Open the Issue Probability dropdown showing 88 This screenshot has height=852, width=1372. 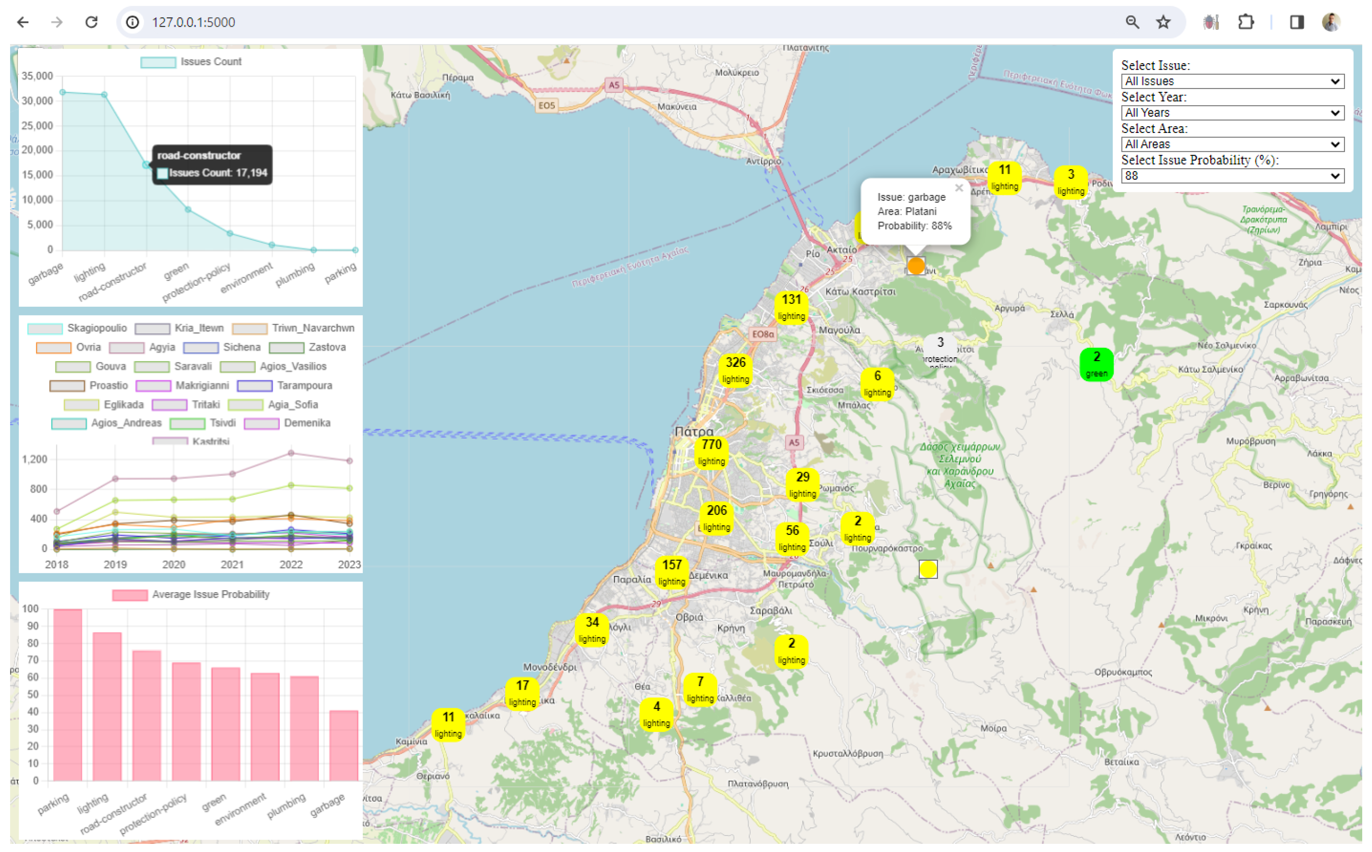pos(1232,176)
